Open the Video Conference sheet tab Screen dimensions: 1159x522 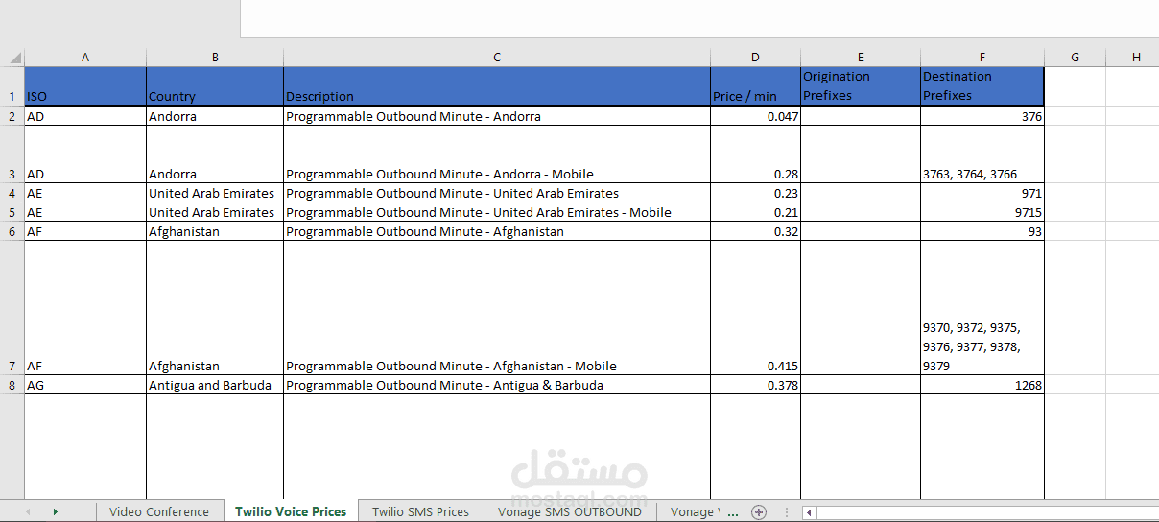tap(159, 512)
